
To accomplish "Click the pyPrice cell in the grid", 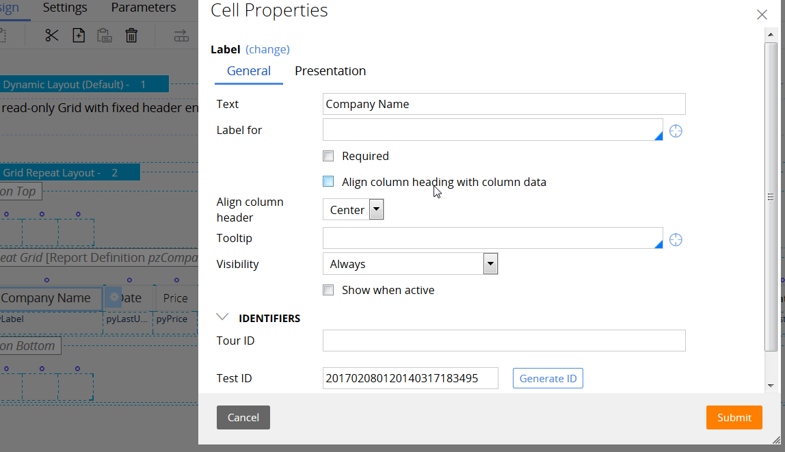I will 172,319.
